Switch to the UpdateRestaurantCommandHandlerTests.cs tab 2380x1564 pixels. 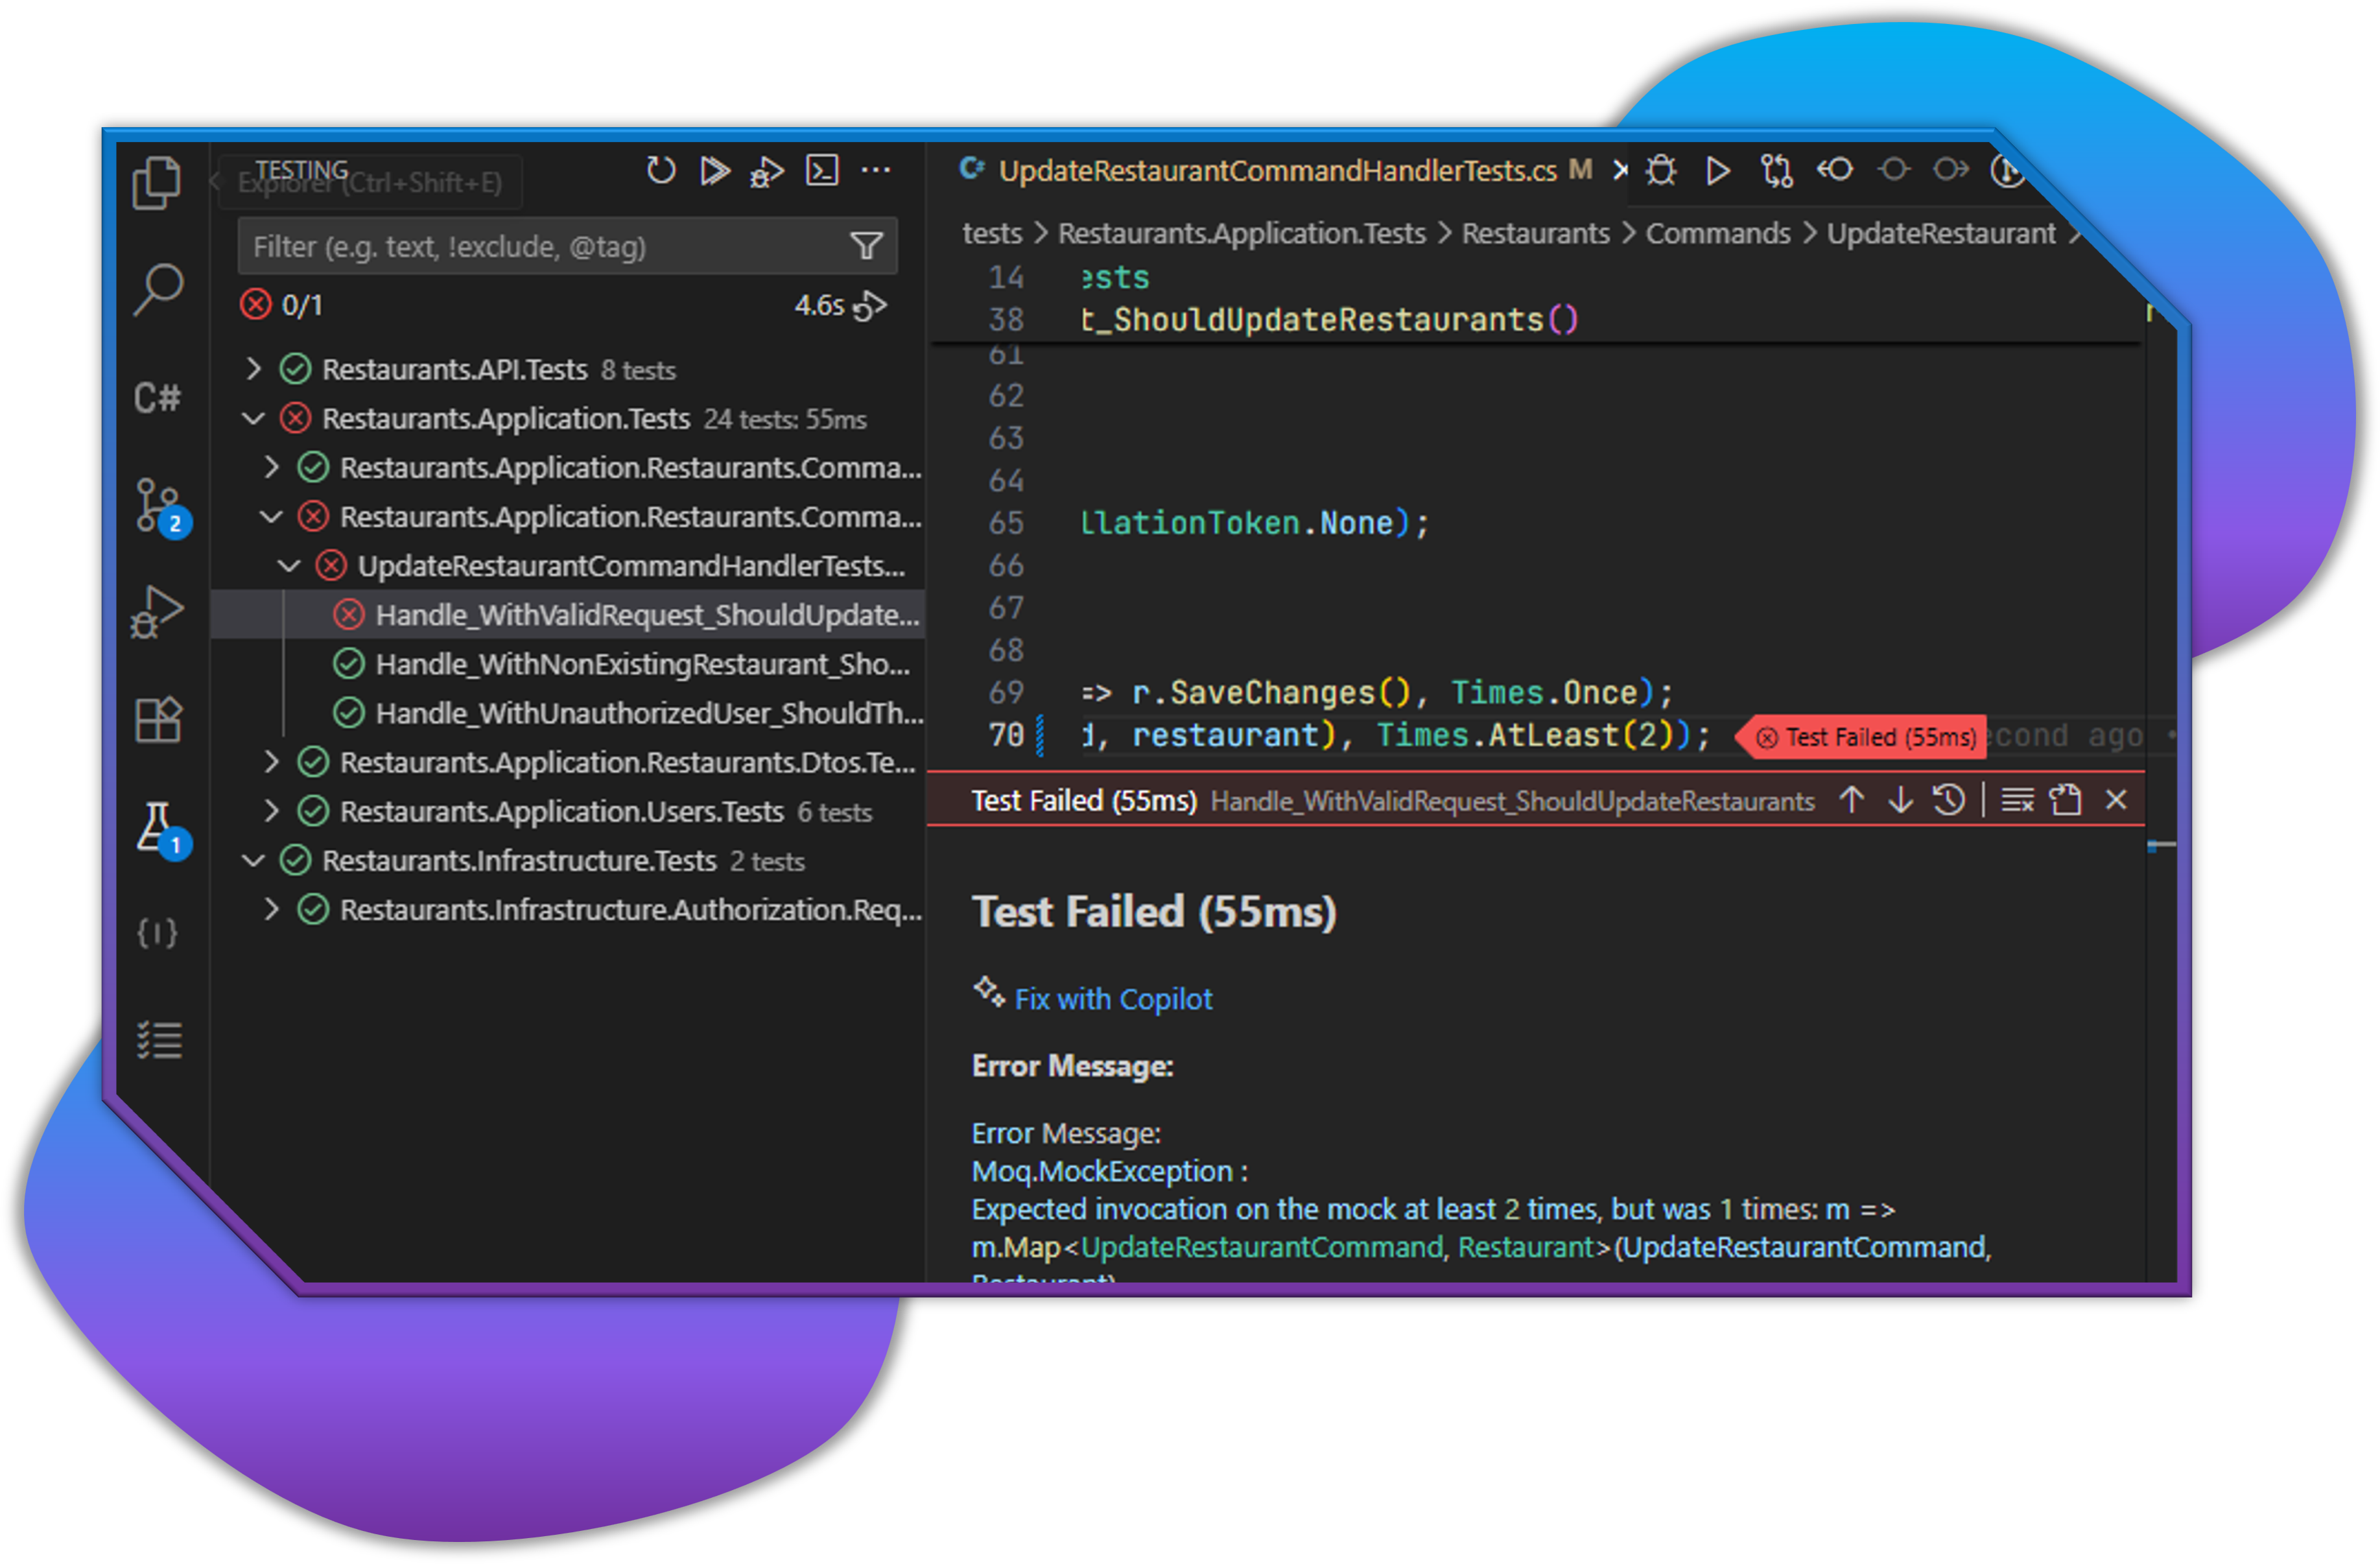point(1275,170)
